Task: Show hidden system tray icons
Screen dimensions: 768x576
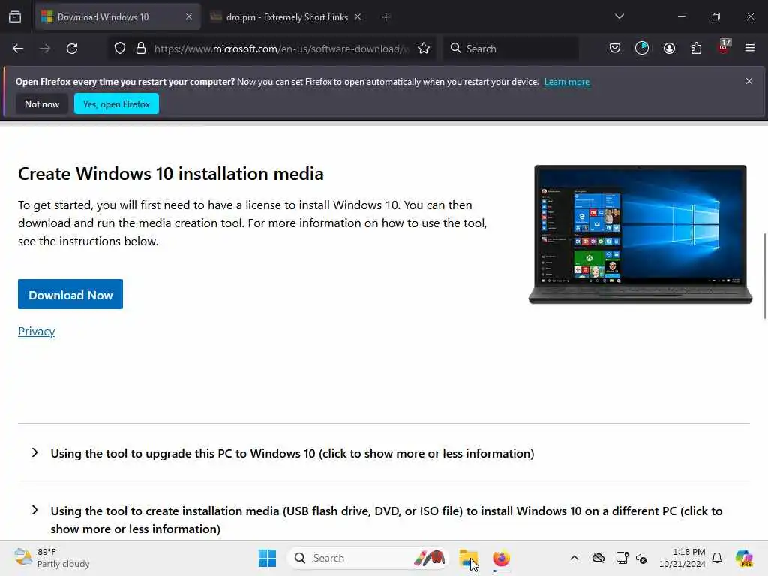Action: tap(574, 558)
